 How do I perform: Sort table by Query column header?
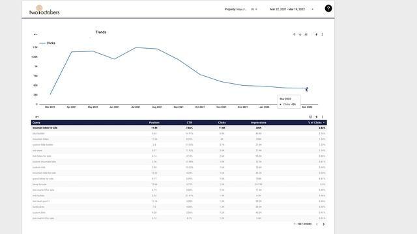coord(36,123)
